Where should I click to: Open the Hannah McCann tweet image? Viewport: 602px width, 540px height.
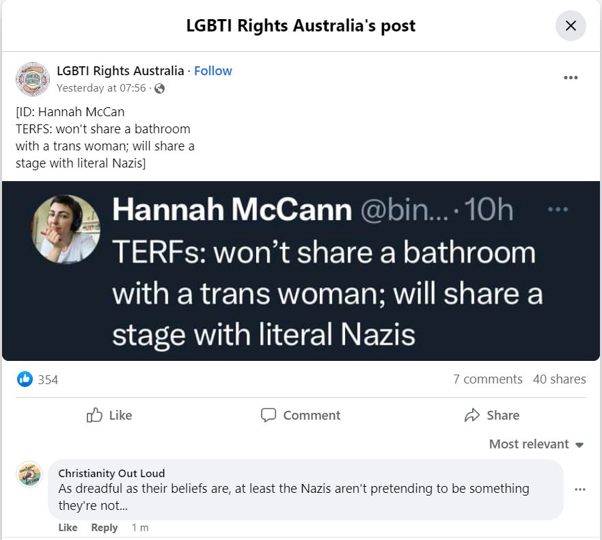pyautogui.click(x=301, y=271)
